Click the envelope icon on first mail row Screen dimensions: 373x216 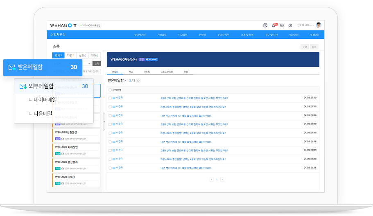[x=114, y=98]
